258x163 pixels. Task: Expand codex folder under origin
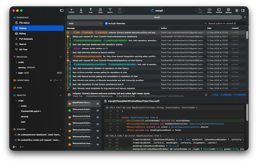(x=19, y=106)
